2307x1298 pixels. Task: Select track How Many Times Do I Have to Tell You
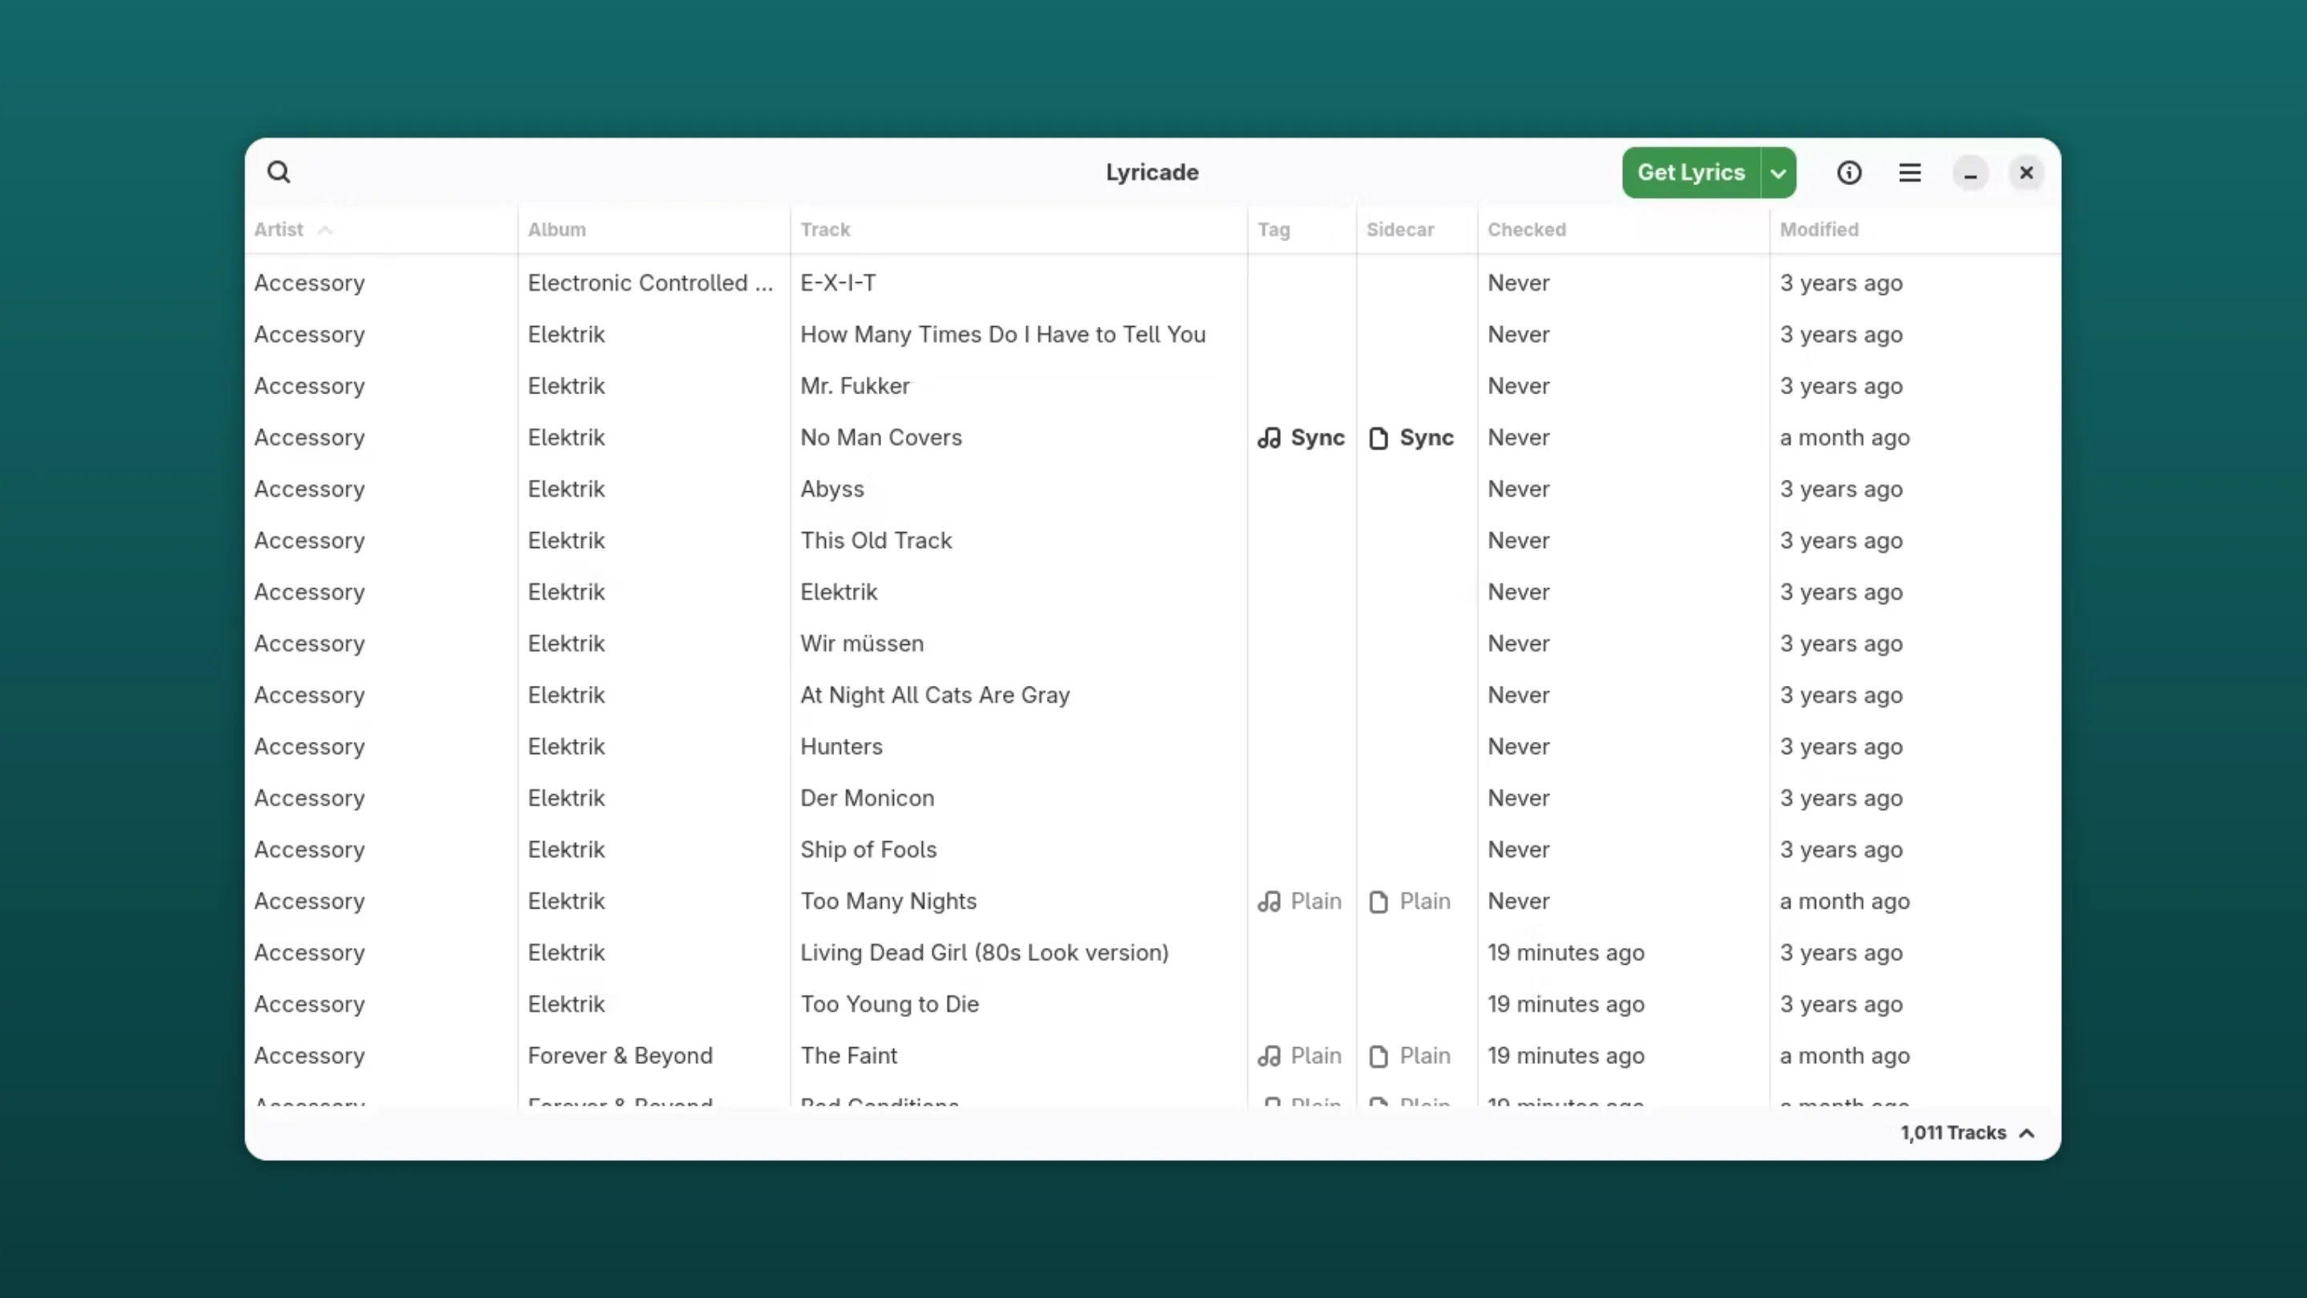[1003, 334]
